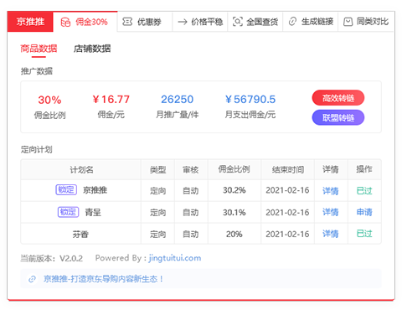Screen dimensions: 402x315
Task: Open the 佣金30% tab
Action: click(x=85, y=22)
